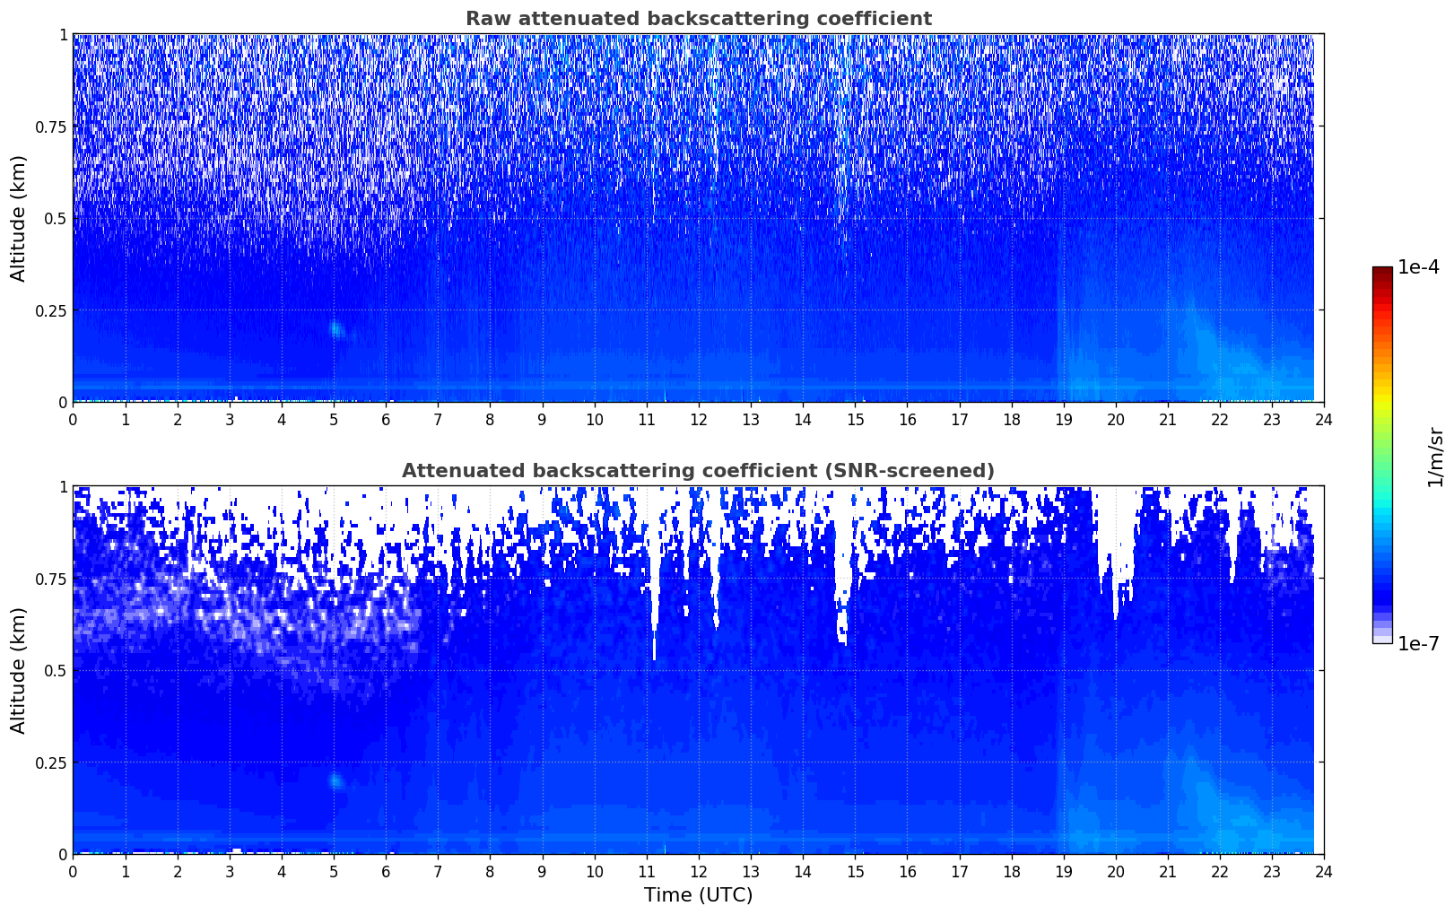Screen dimensions: 1454x915
Task: Click hour tick '12' on the SNR-screened plot axis
Action: pos(698,871)
